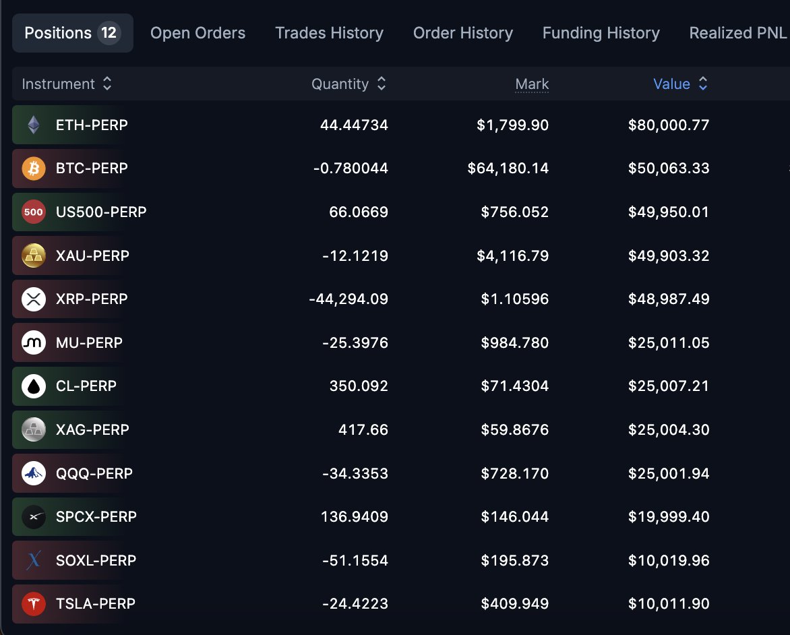The height and width of the screenshot is (635, 790).
Task: Open the SPCX-PERP instrument name
Action: tap(96, 516)
